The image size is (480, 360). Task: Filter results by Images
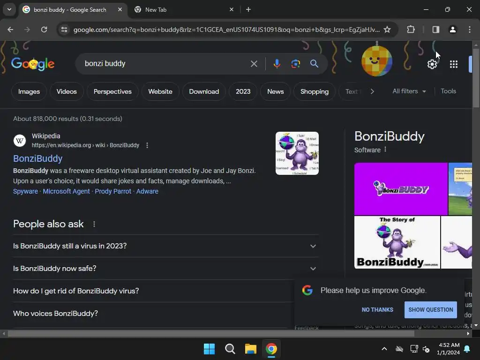tap(29, 91)
